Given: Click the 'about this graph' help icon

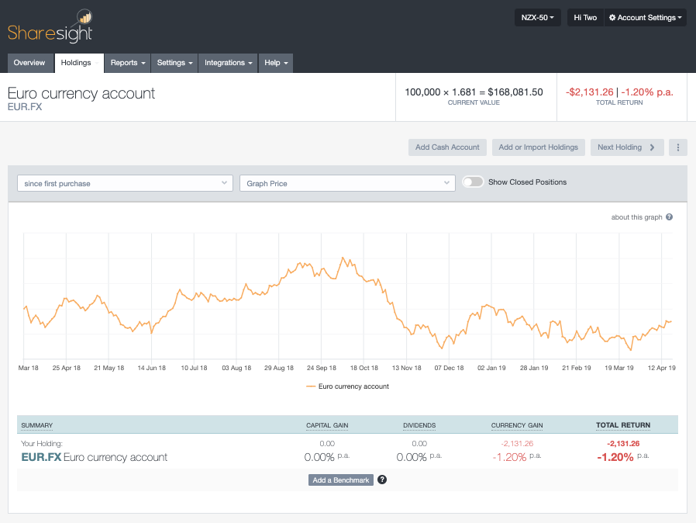Looking at the screenshot, I should 668,217.
